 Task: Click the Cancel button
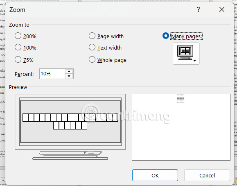(x=207, y=175)
